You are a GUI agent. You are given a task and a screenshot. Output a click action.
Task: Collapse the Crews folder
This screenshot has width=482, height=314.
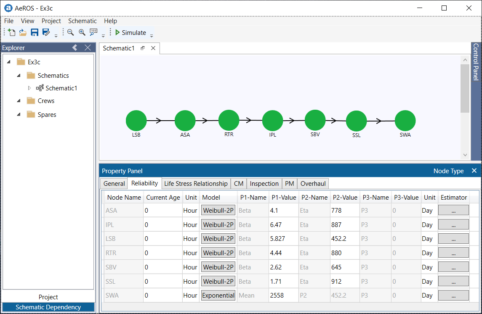click(x=19, y=101)
